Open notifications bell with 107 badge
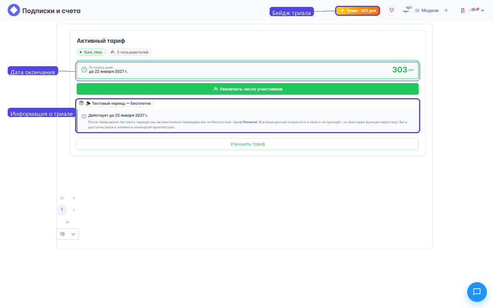The image size is (493, 308). (406, 11)
